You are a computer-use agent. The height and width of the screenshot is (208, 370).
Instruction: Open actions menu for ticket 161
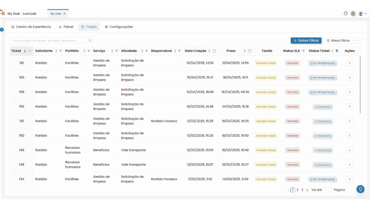[x=350, y=63]
